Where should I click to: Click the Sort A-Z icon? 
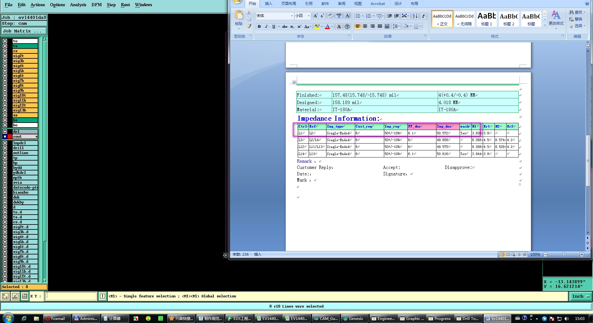415,16
